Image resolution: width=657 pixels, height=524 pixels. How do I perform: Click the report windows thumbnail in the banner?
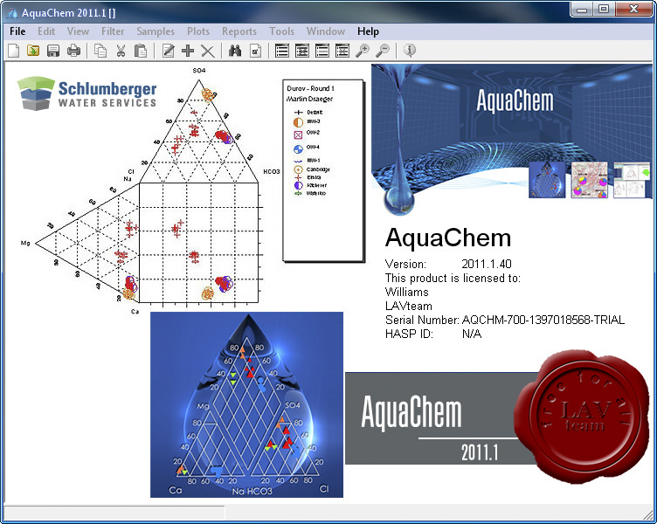click(632, 180)
